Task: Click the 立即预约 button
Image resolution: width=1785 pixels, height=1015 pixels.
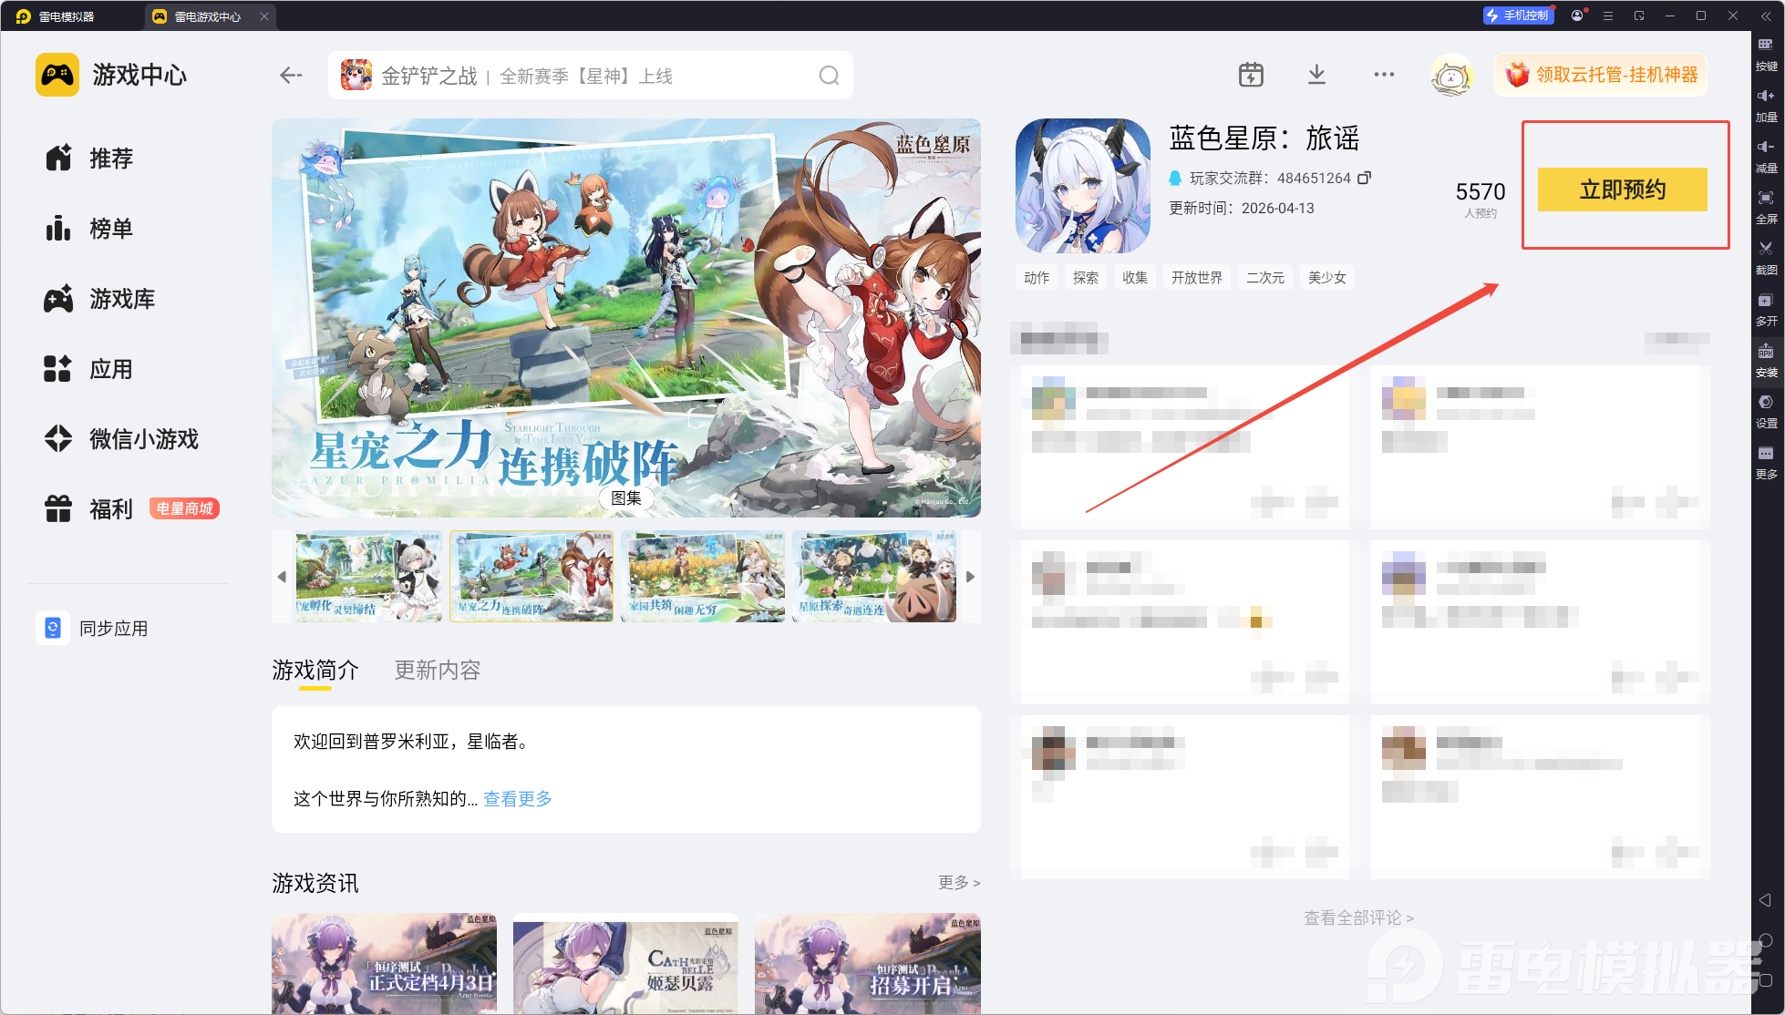Action: 1622,190
